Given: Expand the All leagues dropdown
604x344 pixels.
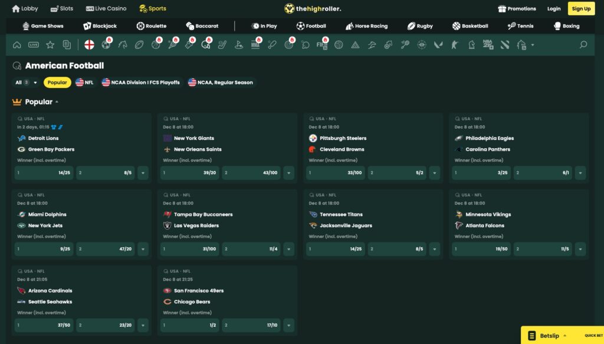Looking at the screenshot, I should pos(24,82).
